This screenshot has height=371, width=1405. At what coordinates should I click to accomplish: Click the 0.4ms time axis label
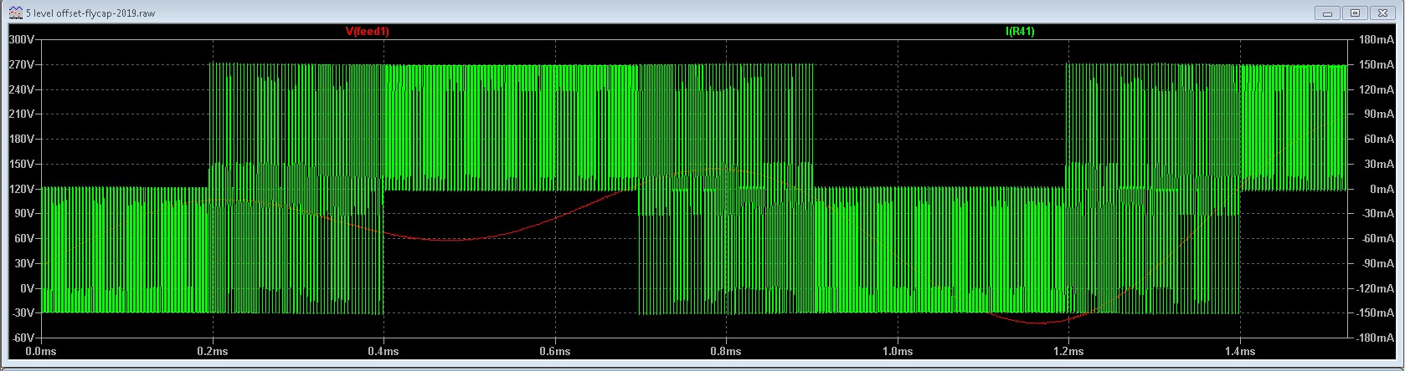pyautogui.click(x=383, y=352)
